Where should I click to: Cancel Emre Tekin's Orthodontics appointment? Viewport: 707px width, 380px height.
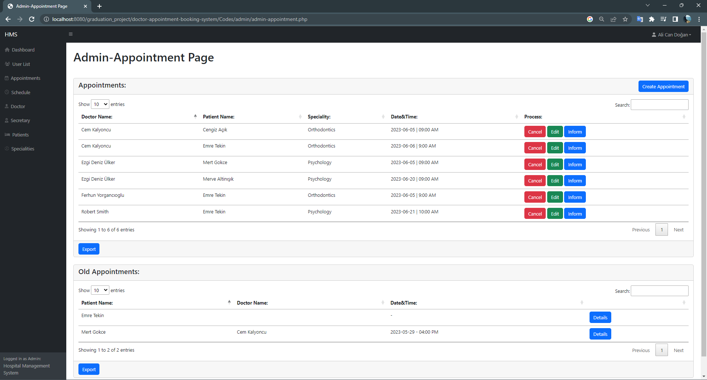535,148
